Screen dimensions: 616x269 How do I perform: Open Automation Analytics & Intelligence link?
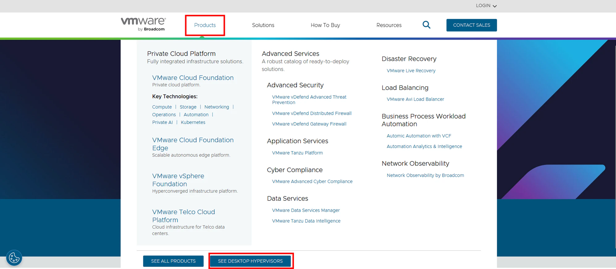point(424,147)
